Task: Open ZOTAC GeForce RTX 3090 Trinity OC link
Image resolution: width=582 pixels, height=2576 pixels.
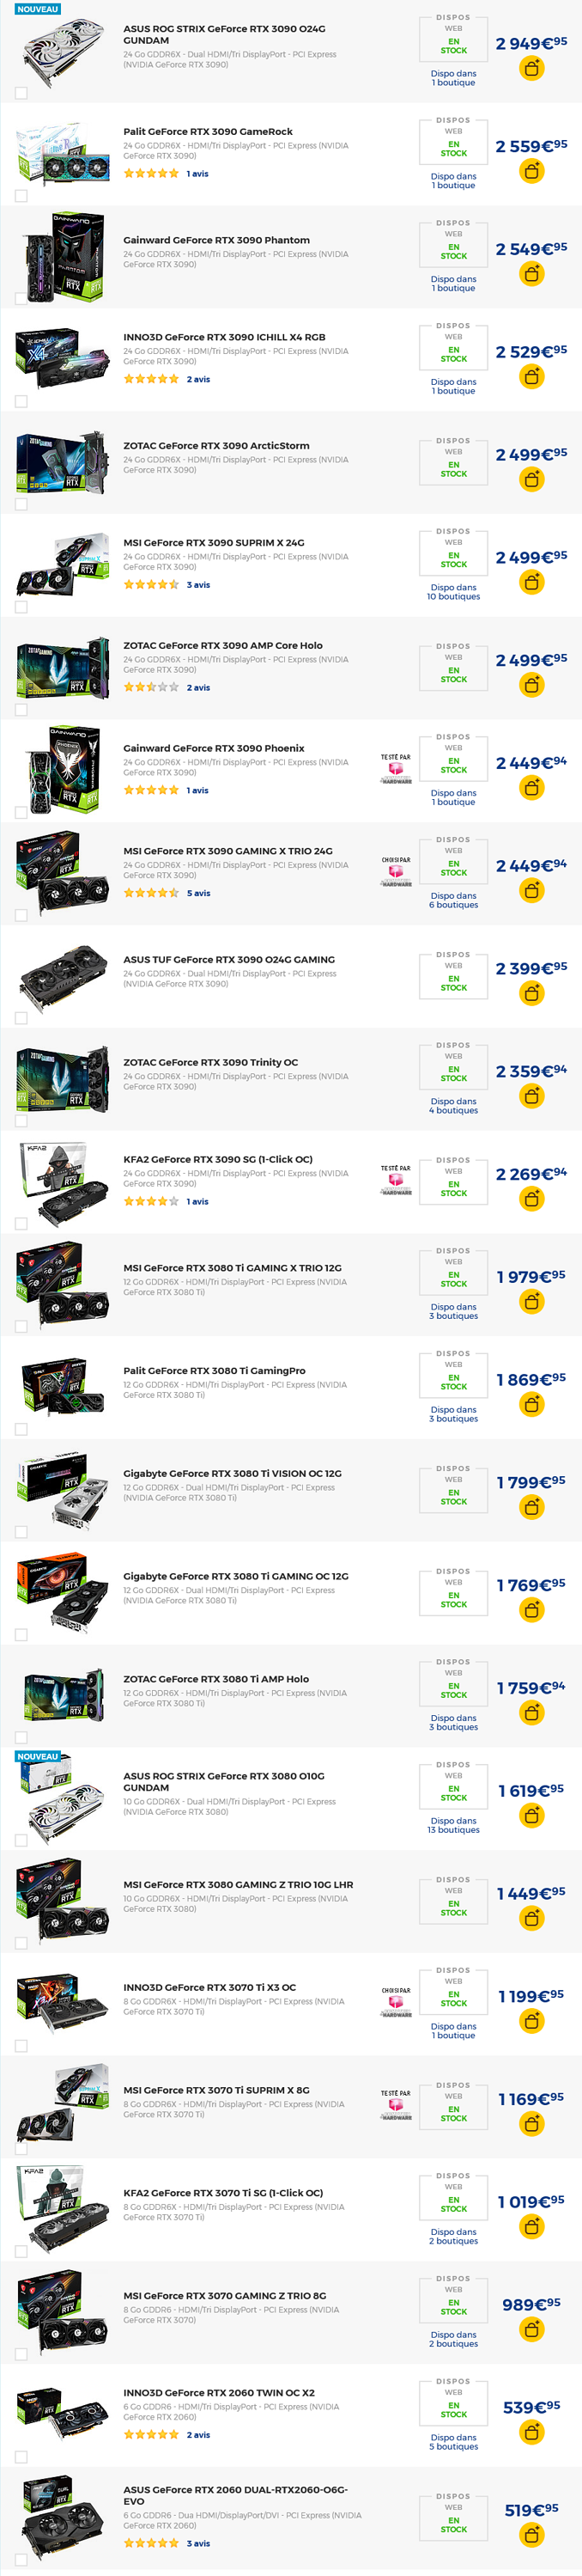Action: click(210, 1062)
